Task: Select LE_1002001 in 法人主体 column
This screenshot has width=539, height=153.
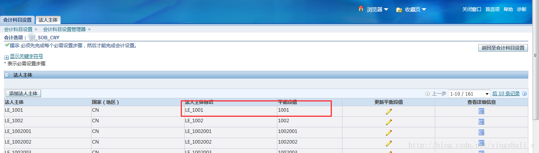Action: [x=18, y=131]
